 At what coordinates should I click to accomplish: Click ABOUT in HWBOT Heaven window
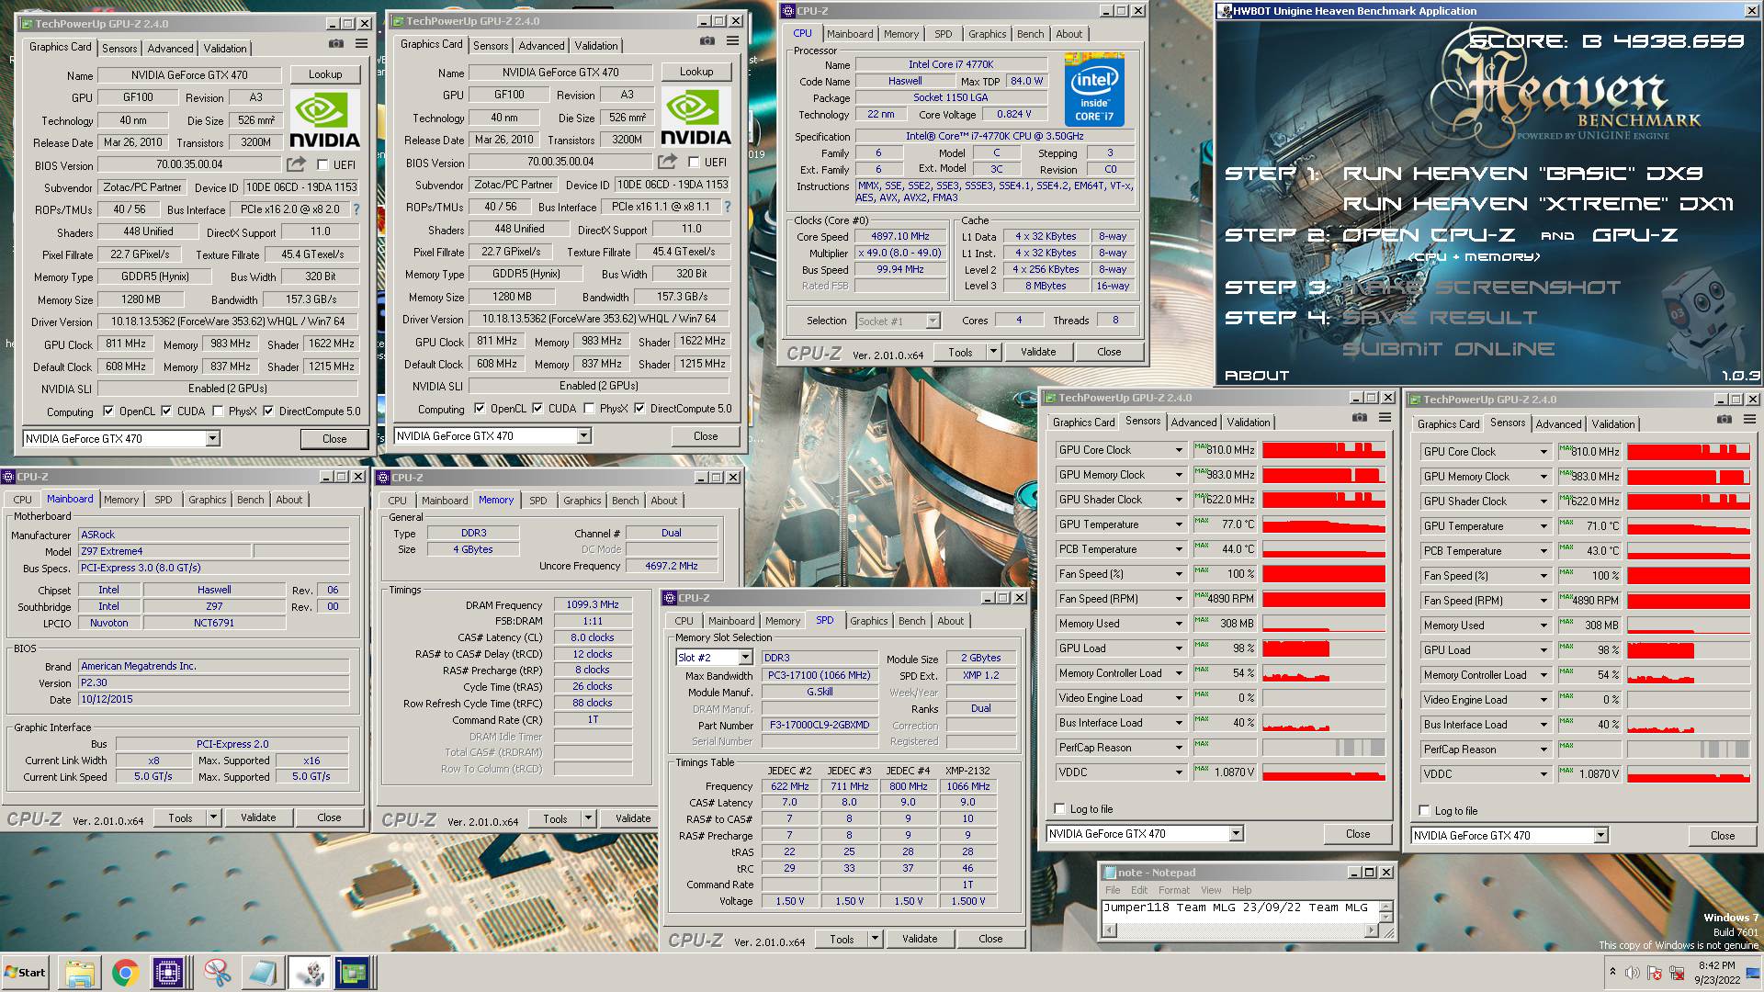tap(1257, 376)
